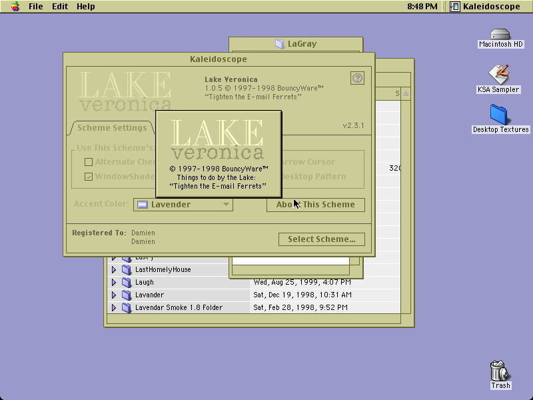Click date Sat, Feb 28, 1998, 9:52 PM
Image resolution: width=533 pixels, height=400 pixels.
[300, 307]
